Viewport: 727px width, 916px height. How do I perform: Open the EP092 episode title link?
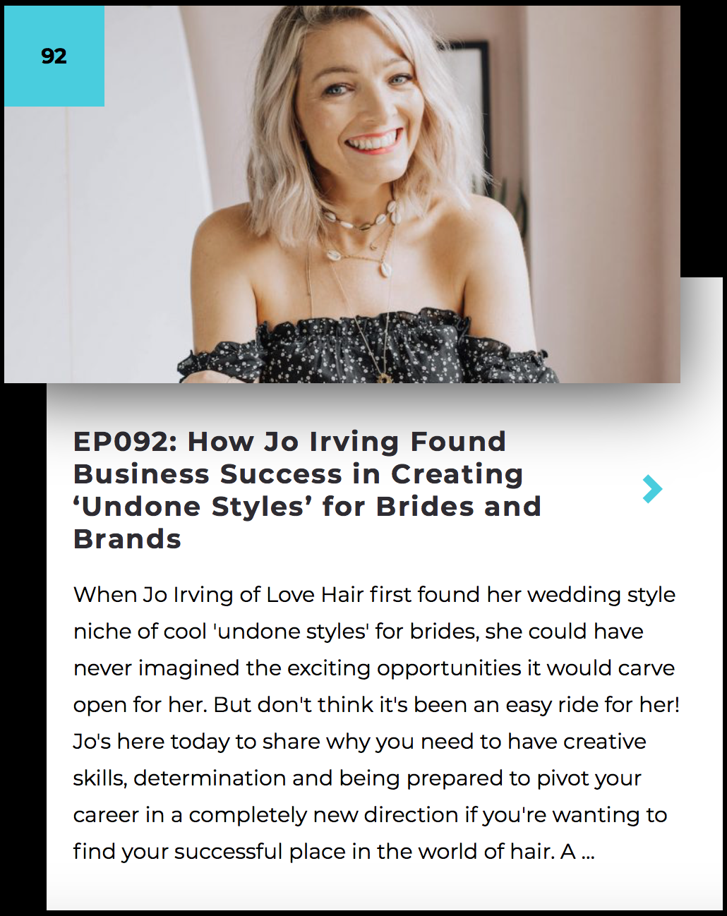coord(307,490)
